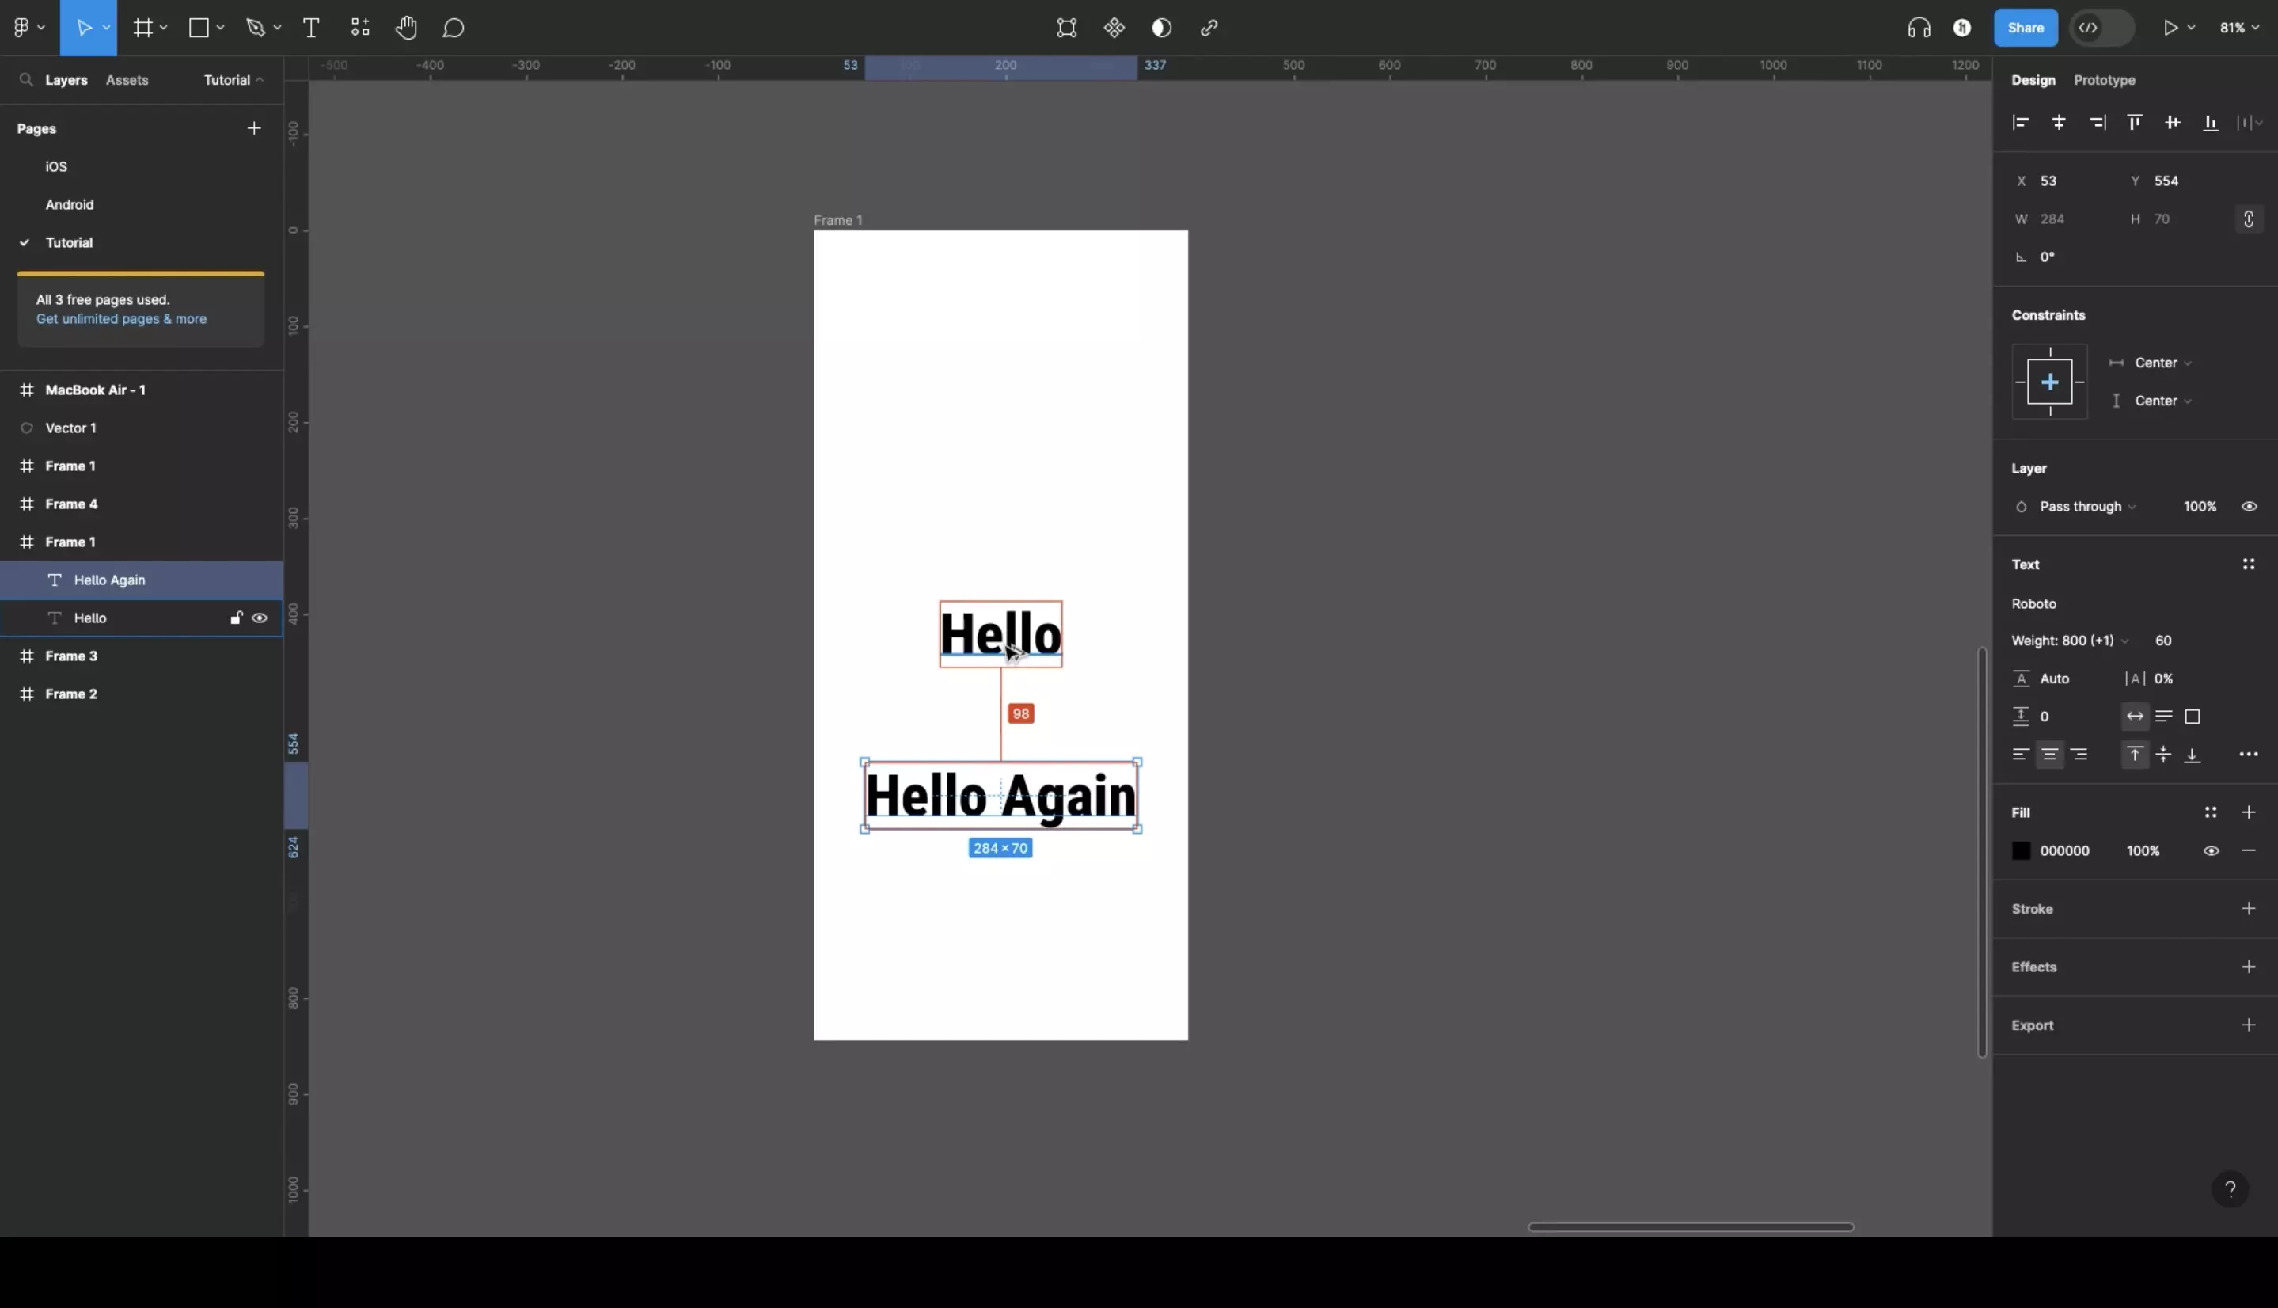
Task: Toggle lock on Hello layer
Action: point(234,617)
